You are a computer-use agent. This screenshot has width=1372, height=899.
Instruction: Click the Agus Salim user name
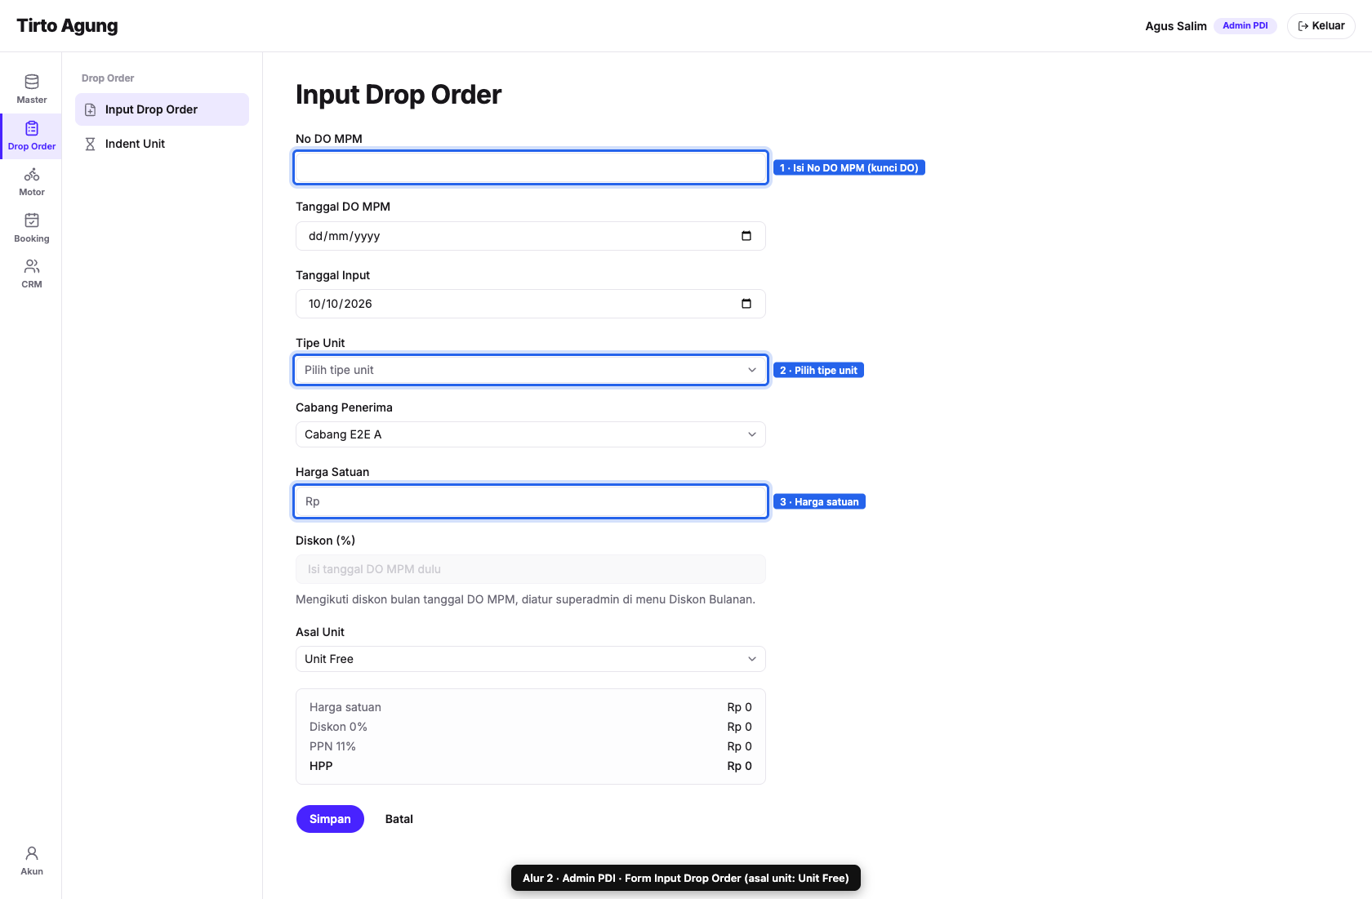[x=1176, y=26]
